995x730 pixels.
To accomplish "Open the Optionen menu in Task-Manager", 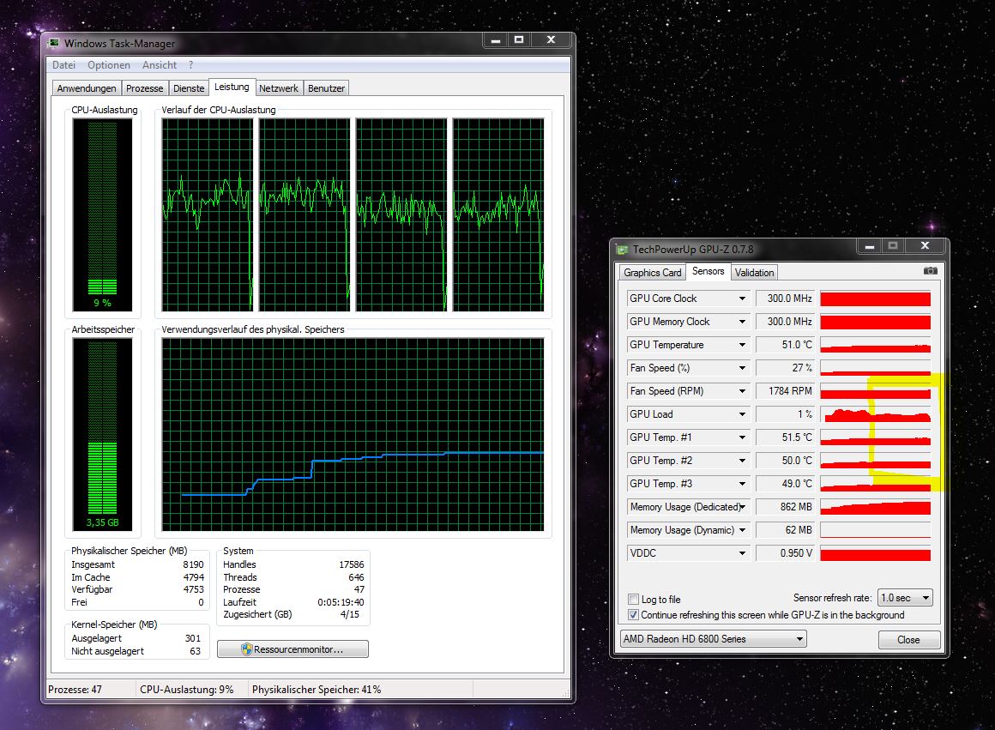I will click(109, 64).
